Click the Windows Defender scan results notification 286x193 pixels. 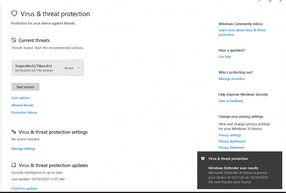[239, 170]
